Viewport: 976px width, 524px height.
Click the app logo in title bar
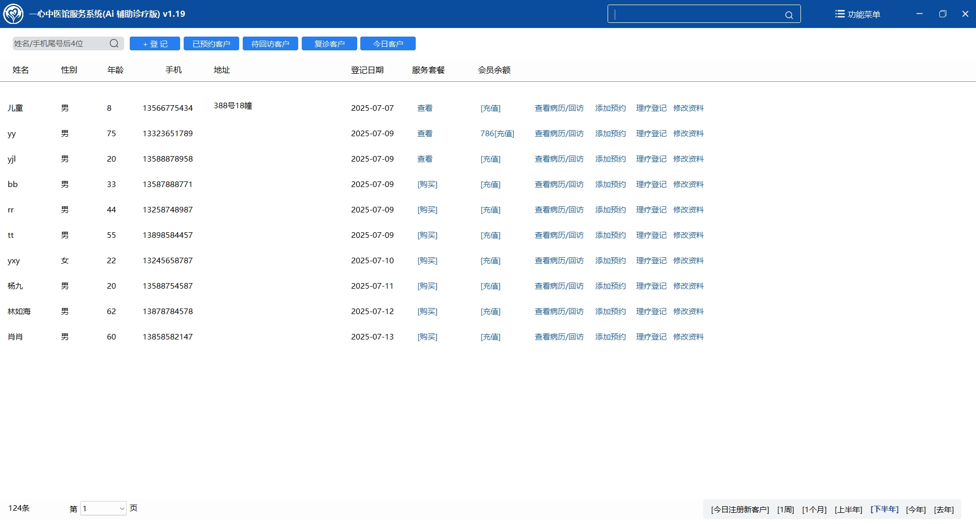(x=13, y=14)
